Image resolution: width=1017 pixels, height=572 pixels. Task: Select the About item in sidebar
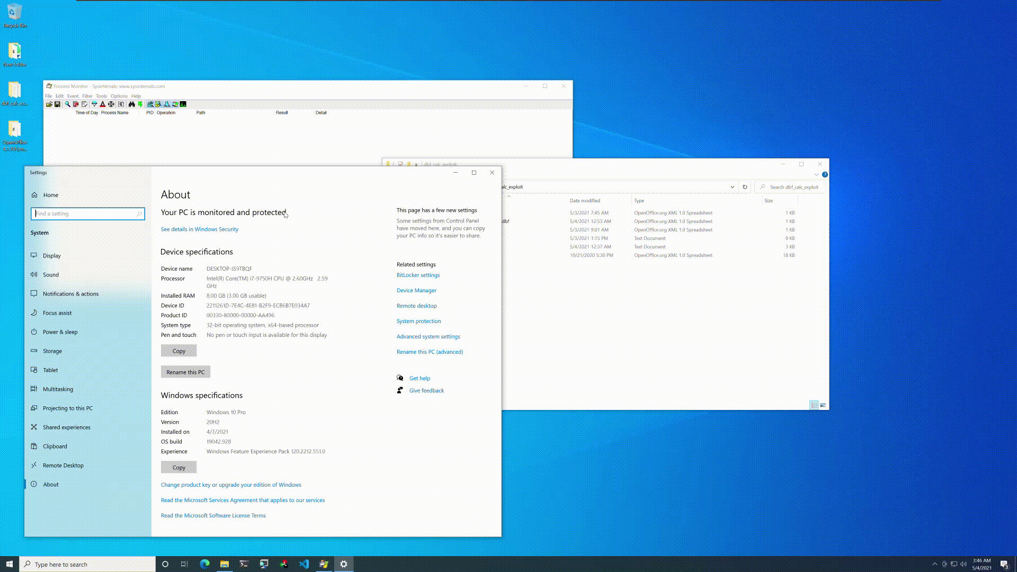pyautogui.click(x=51, y=485)
